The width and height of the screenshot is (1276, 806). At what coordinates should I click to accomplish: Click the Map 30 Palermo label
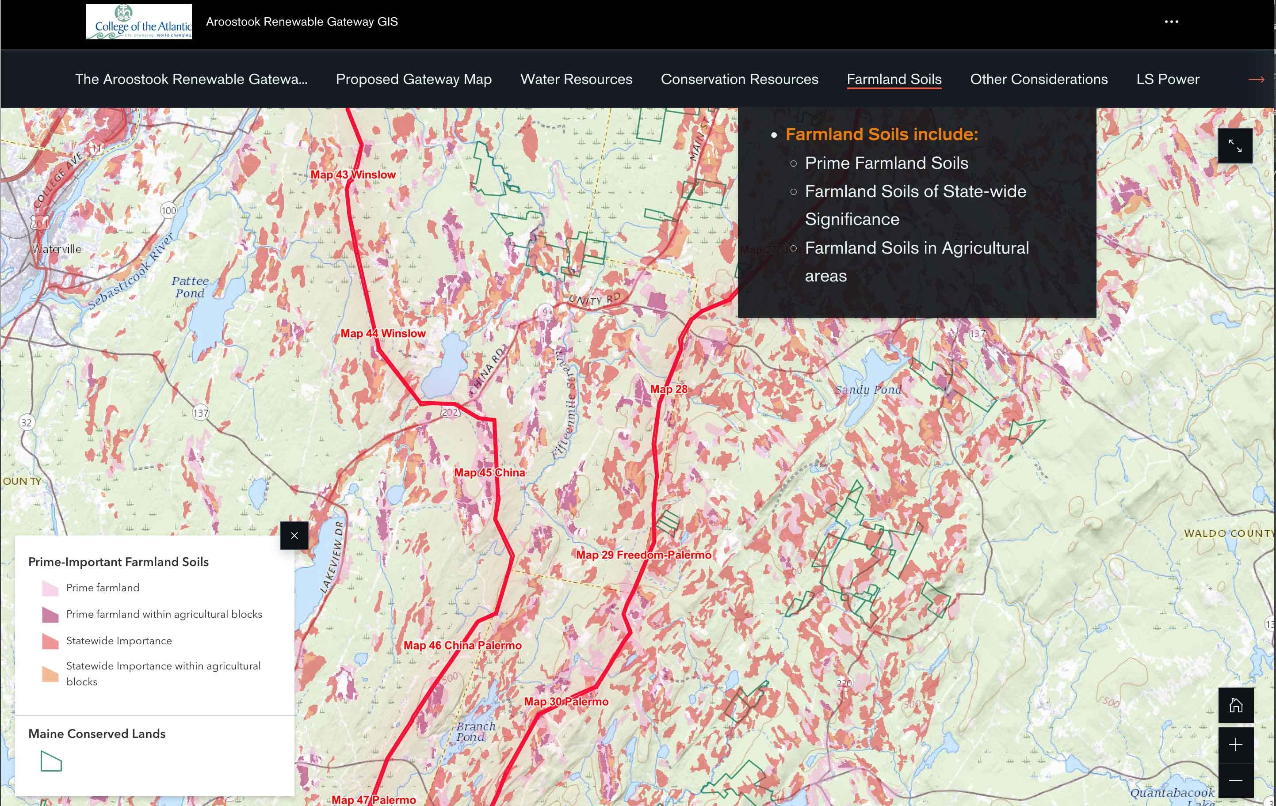point(566,702)
